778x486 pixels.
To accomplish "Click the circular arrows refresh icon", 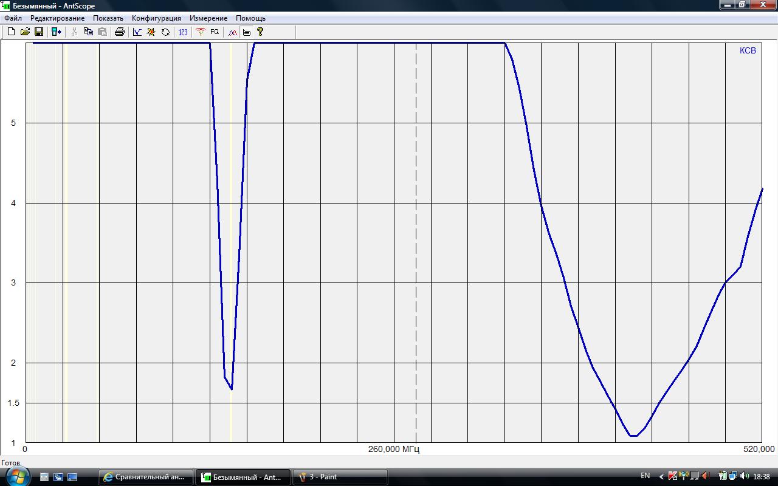I will point(165,32).
